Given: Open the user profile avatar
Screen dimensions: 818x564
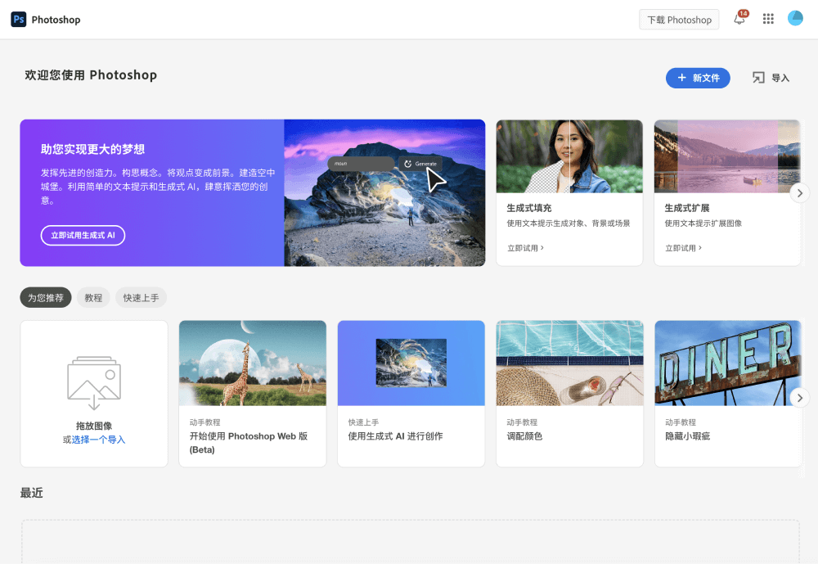Looking at the screenshot, I should click(x=795, y=19).
